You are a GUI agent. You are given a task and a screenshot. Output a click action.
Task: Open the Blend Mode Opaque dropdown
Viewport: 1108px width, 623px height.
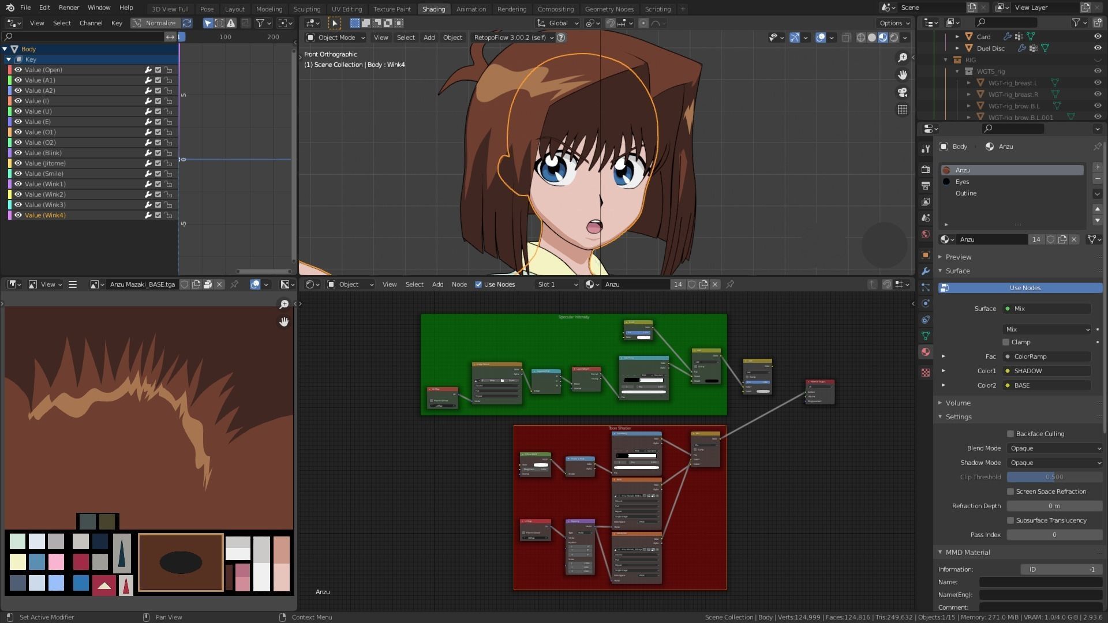1055,448
